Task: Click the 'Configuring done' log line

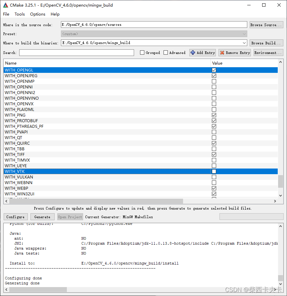Action: 24,278
